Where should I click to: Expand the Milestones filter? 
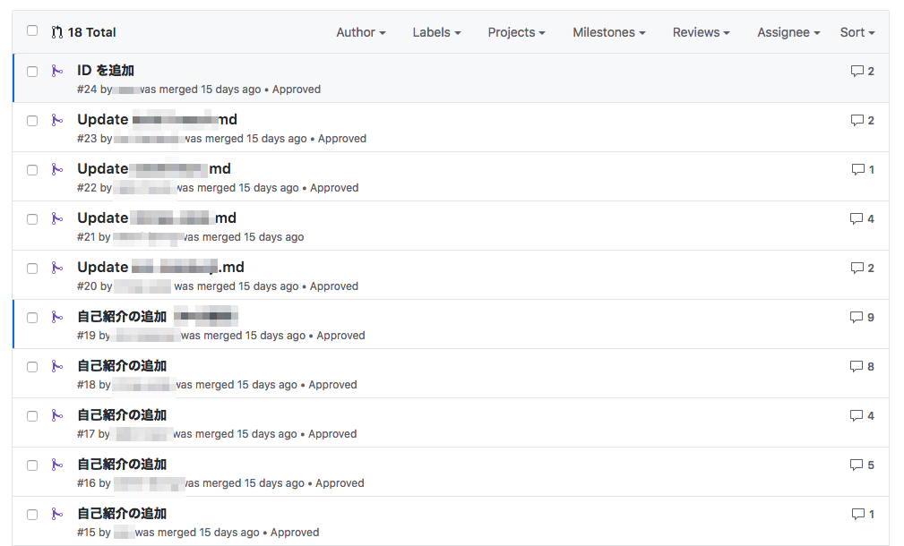click(x=609, y=32)
